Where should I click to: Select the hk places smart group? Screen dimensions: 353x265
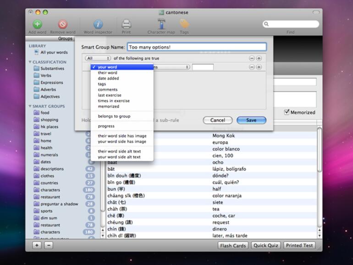(49, 127)
